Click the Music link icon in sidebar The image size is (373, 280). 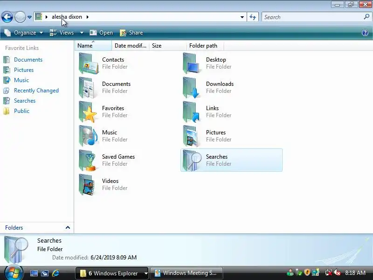[x=7, y=80]
